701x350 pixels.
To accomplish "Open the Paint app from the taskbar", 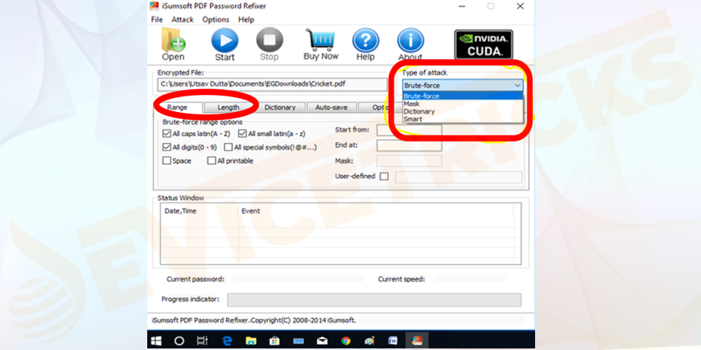I will coord(369,341).
